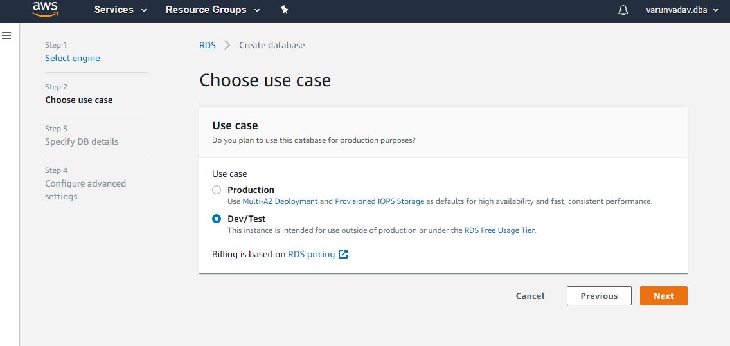Screen dimensions: 730x346
Task: Cancel the database creation
Action: [530, 296]
